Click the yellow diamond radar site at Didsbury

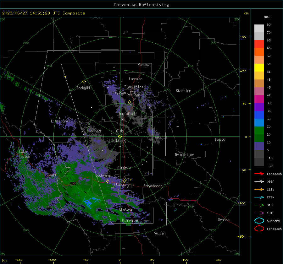120,137
